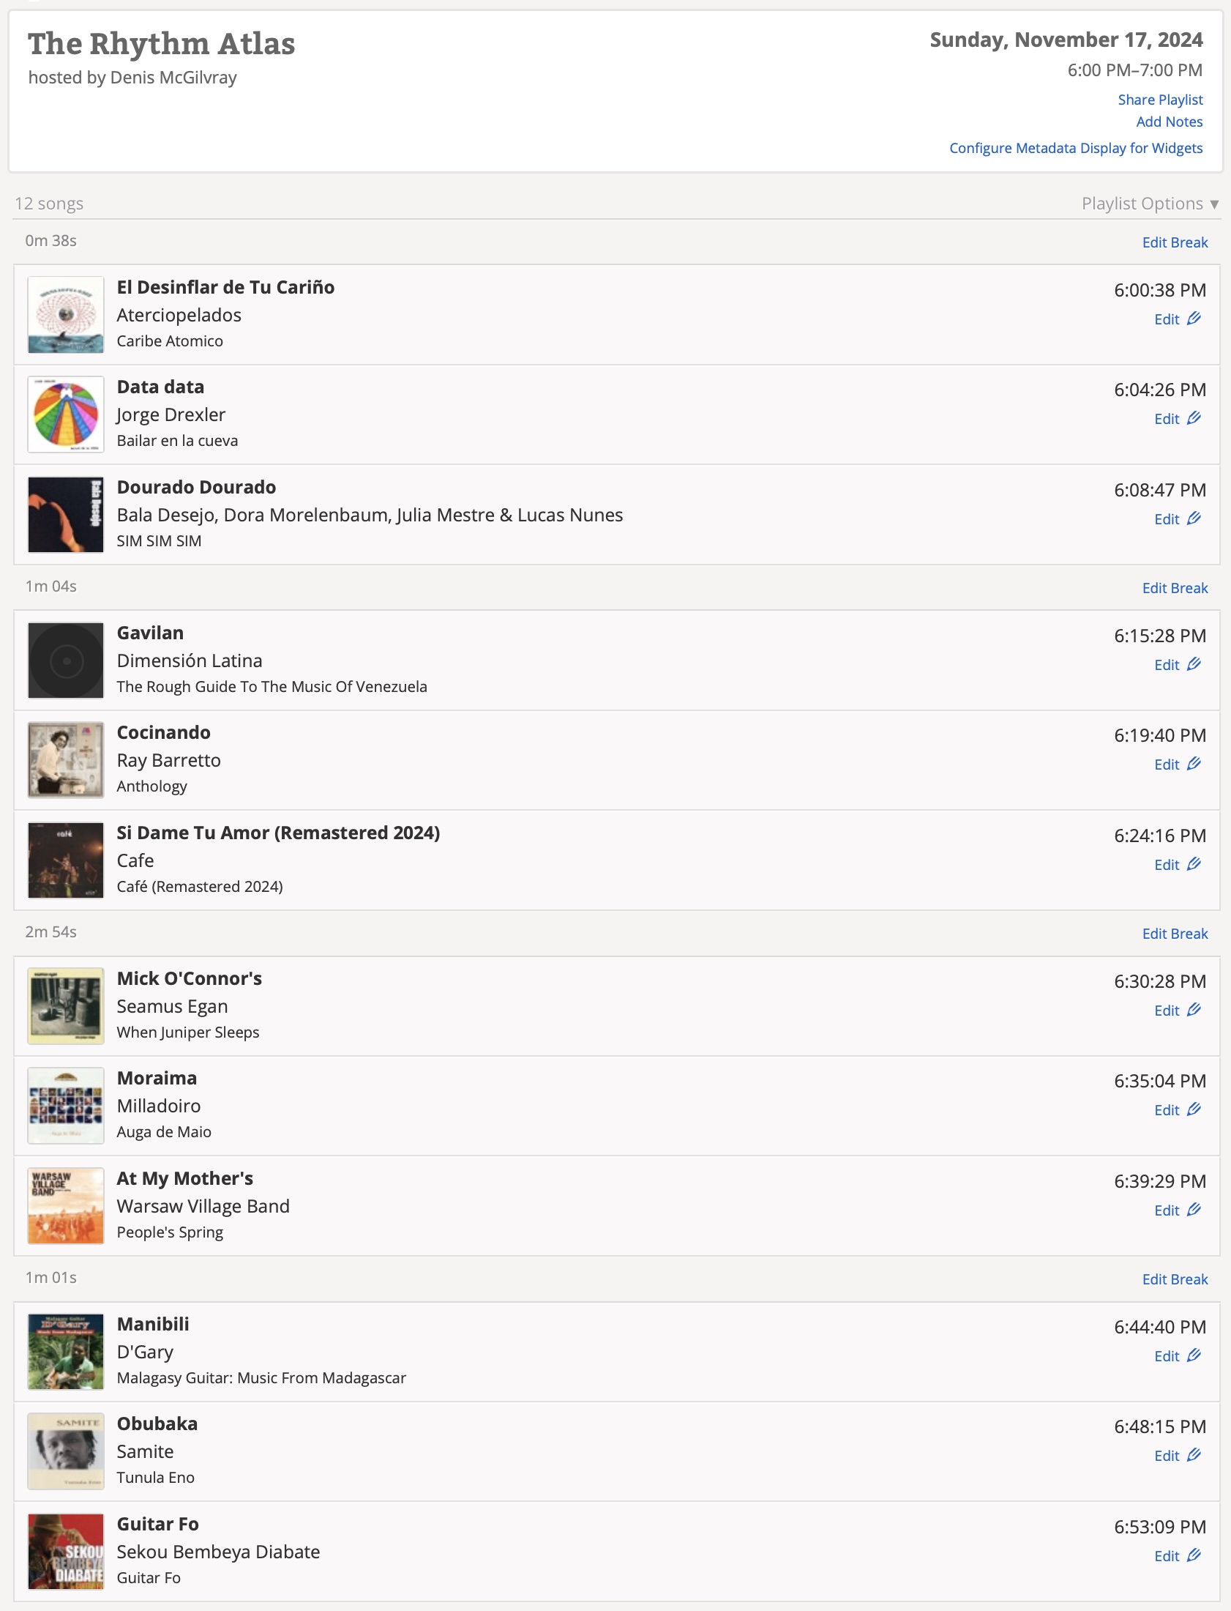The image size is (1231, 1611).
Task: Click the pencil icon for Data data
Action: tap(1194, 419)
